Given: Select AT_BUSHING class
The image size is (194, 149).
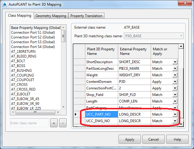Looking at the screenshot, I should 21,71.
